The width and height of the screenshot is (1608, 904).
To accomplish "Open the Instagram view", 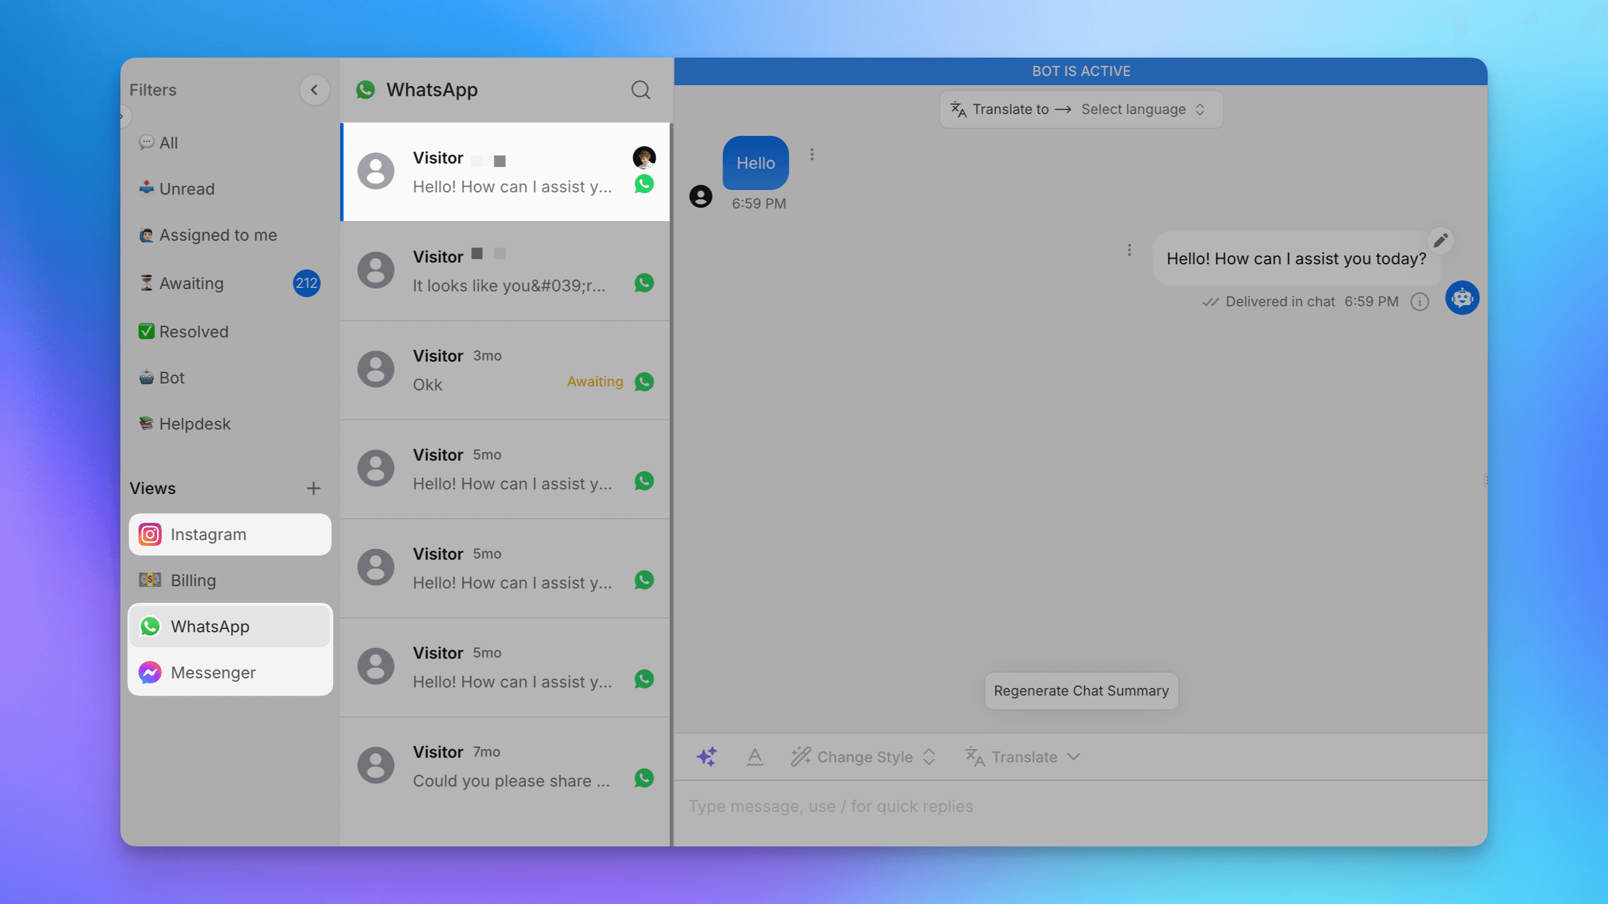I will click(x=230, y=535).
